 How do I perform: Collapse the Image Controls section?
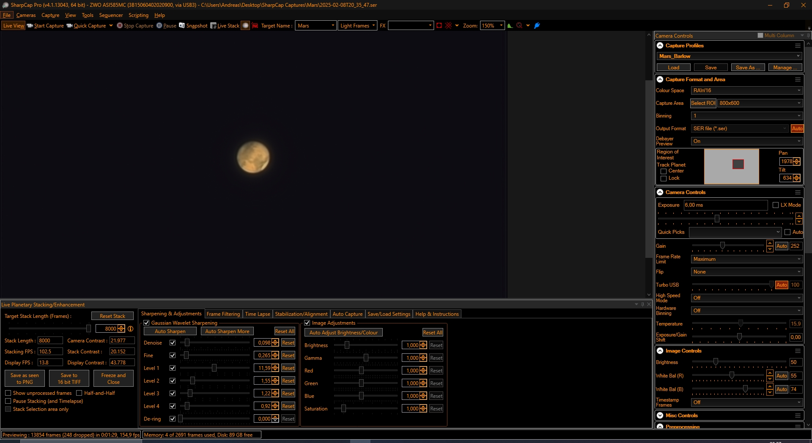pyautogui.click(x=660, y=351)
